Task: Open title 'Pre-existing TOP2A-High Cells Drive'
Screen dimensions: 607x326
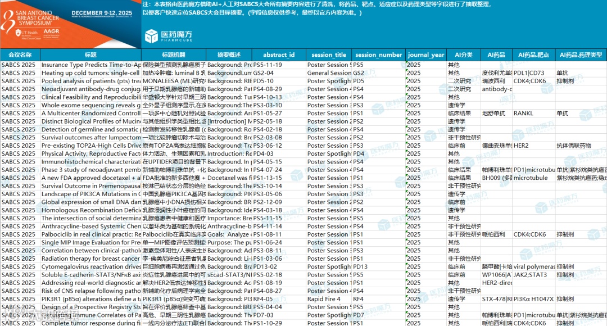Action: tap(91, 146)
